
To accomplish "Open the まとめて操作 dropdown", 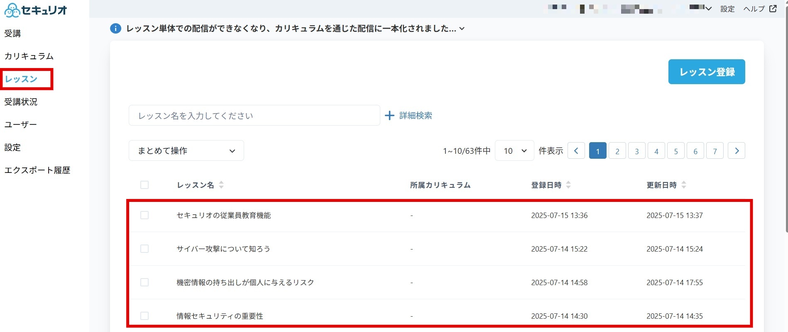I will 186,151.
